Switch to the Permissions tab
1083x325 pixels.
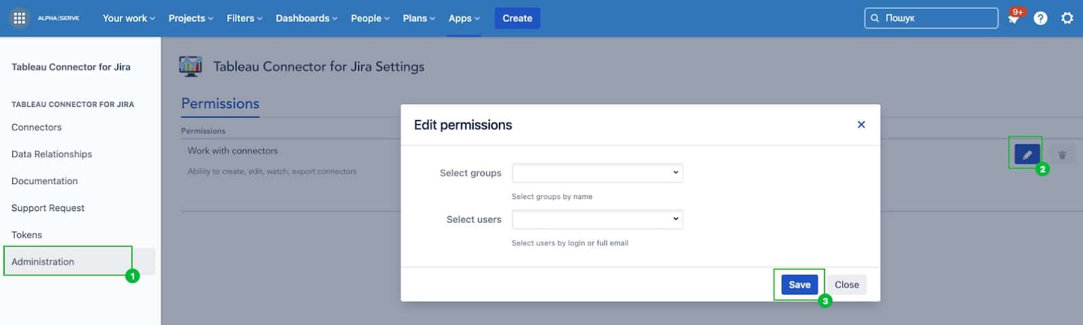(220, 104)
